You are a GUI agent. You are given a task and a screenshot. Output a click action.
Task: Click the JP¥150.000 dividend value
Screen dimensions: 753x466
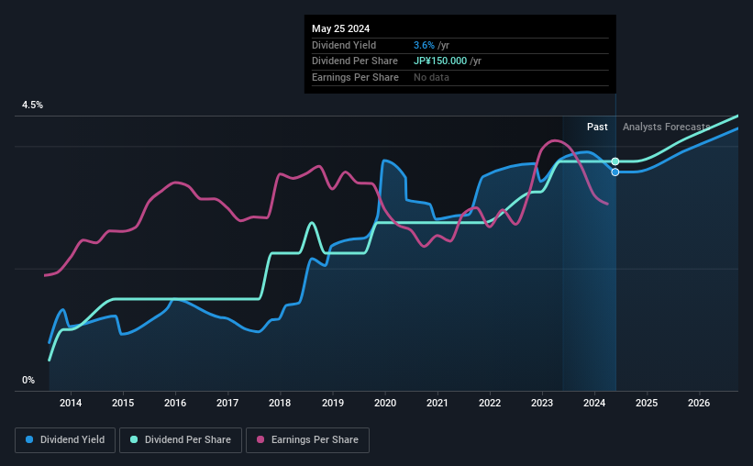440,61
